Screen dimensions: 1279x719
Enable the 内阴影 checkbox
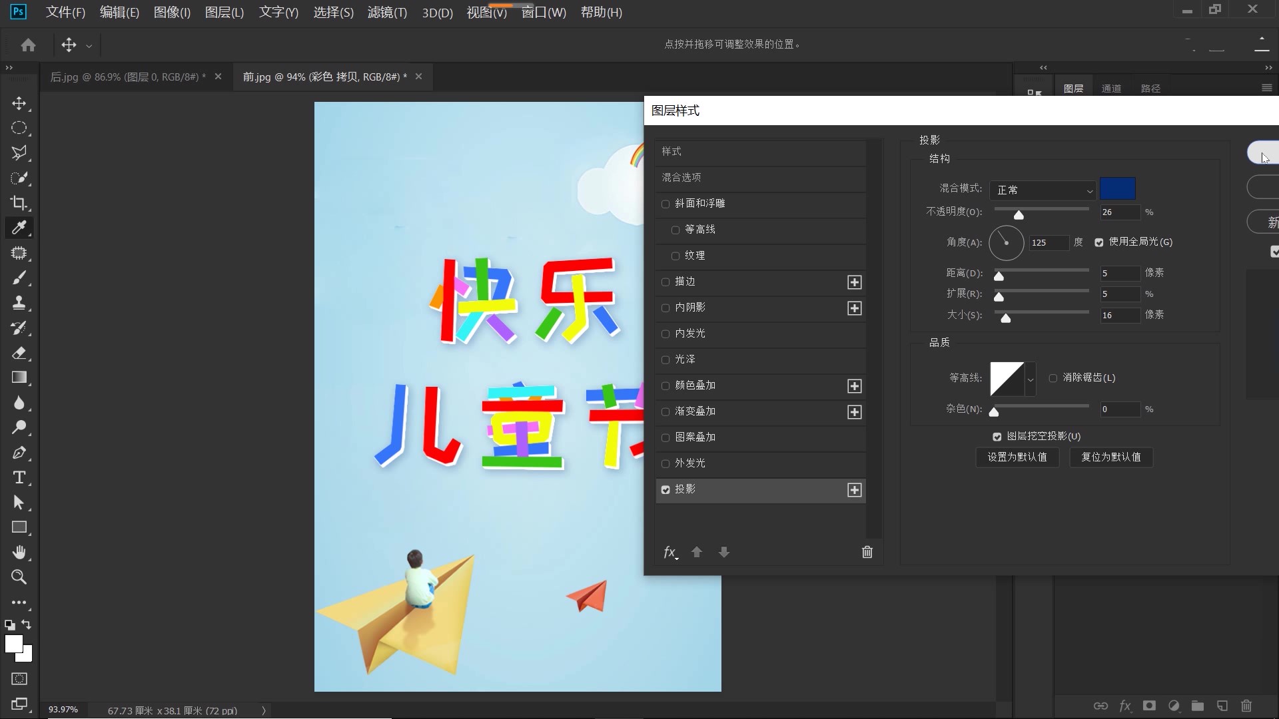coord(665,308)
